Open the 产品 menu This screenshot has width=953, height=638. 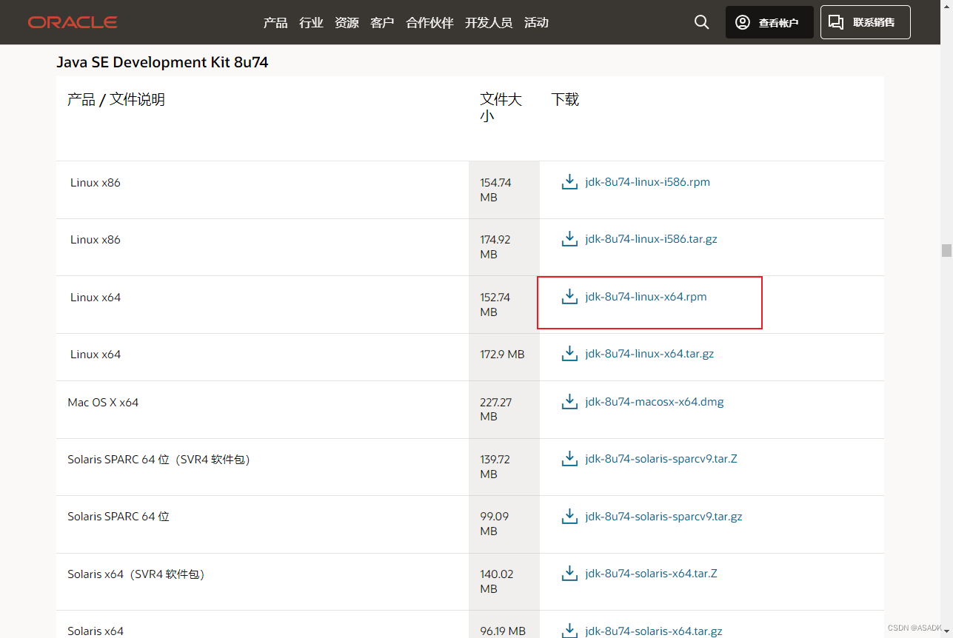coord(275,22)
